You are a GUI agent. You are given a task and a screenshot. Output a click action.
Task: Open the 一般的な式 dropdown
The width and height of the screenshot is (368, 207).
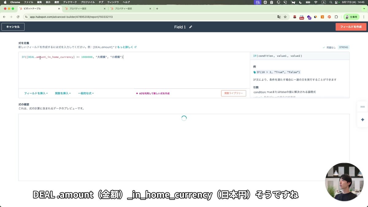pyautogui.click(x=86, y=93)
